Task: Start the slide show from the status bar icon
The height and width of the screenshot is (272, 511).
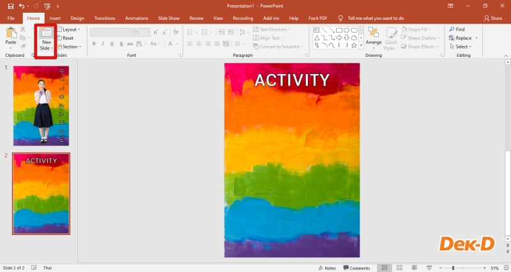Action: [x=429, y=268]
